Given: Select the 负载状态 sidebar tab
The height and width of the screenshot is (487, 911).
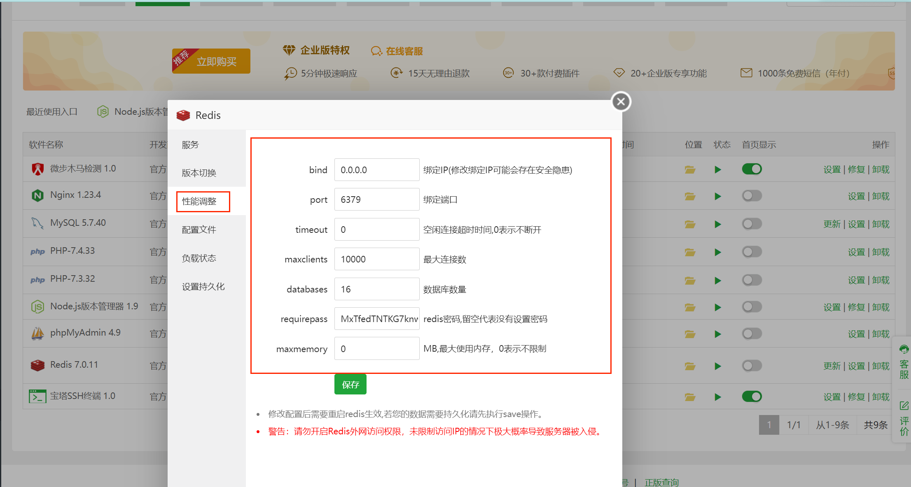Looking at the screenshot, I should 199,258.
